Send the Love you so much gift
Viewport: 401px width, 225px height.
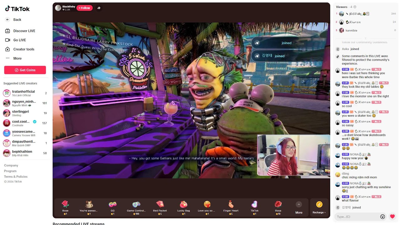(x=207, y=208)
